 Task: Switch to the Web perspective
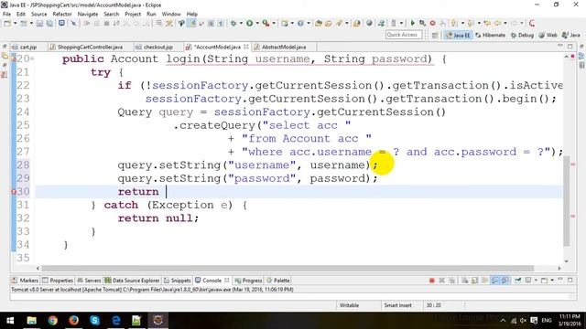pos(548,35)
